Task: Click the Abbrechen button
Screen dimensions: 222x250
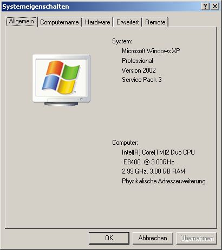Action: 153,238
